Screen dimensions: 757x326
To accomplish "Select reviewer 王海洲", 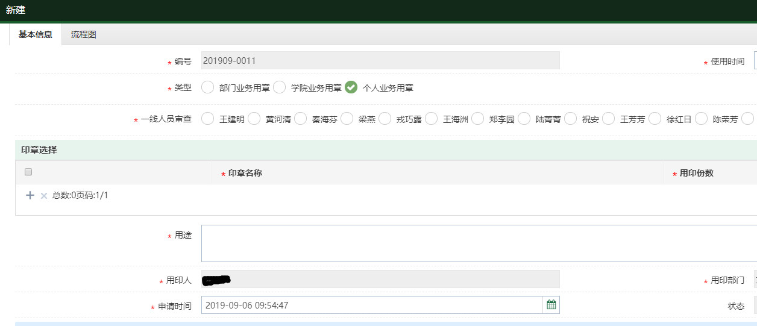I will pos(431,119).
